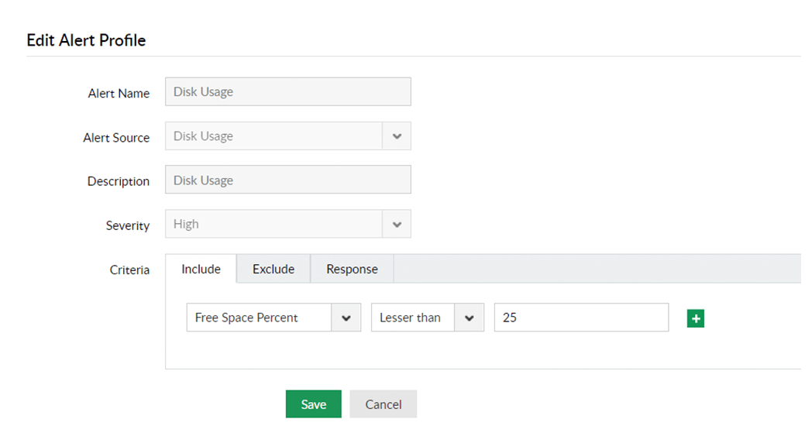Switch to the Include tab

point(201,269)
